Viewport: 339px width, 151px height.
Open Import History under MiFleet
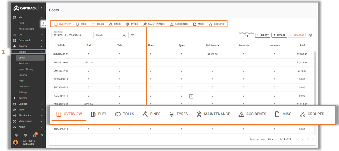26,69
